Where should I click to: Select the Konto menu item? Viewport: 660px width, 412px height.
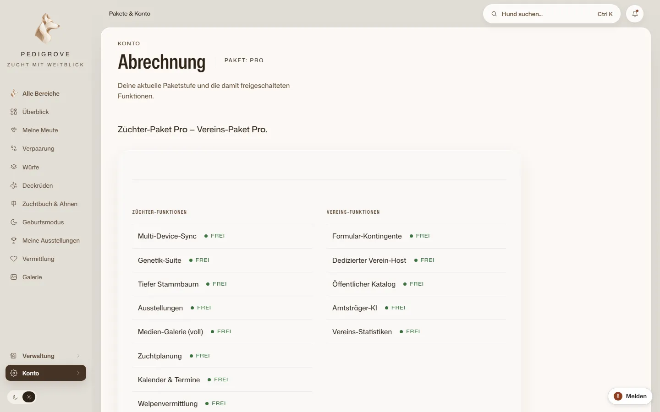pyautogui.click(x=46, y=373)
